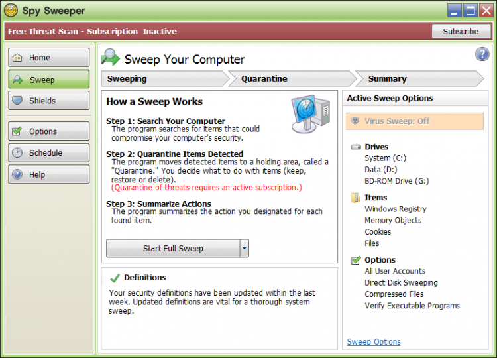The image size is (497, 358).
Task: Click Step 3: Summarize Actions heading
Action: click(x=158, y=204)
